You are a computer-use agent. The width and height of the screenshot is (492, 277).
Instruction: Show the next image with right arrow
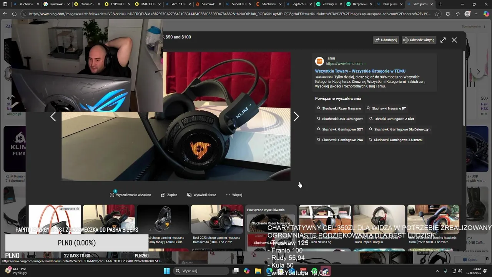click(296, 117)
